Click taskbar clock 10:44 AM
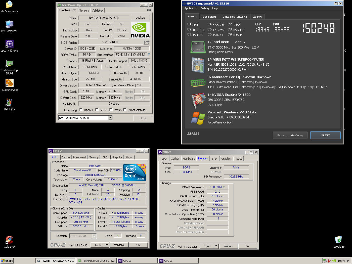The width and height of the screenshot is (352, 264). pos(343,261)
